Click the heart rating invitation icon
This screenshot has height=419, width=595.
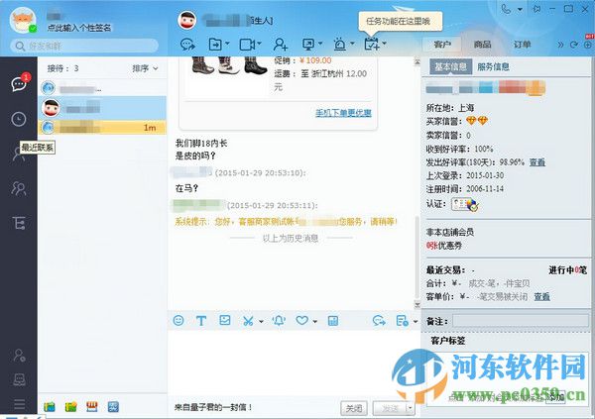point(302,320)
